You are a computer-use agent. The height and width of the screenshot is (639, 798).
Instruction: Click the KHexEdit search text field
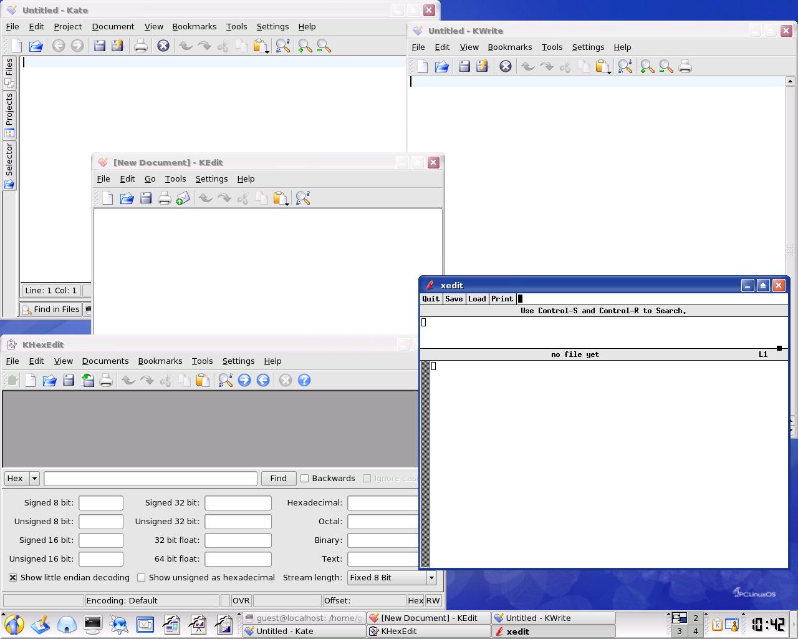tap(150, 479)
